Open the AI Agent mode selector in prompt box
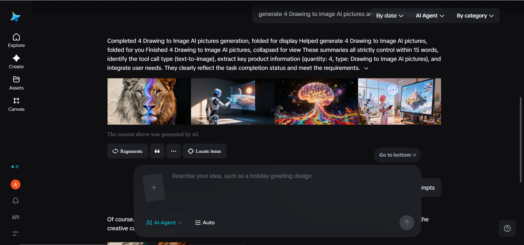Screen dimensions: 524x245 coord(164,223)
